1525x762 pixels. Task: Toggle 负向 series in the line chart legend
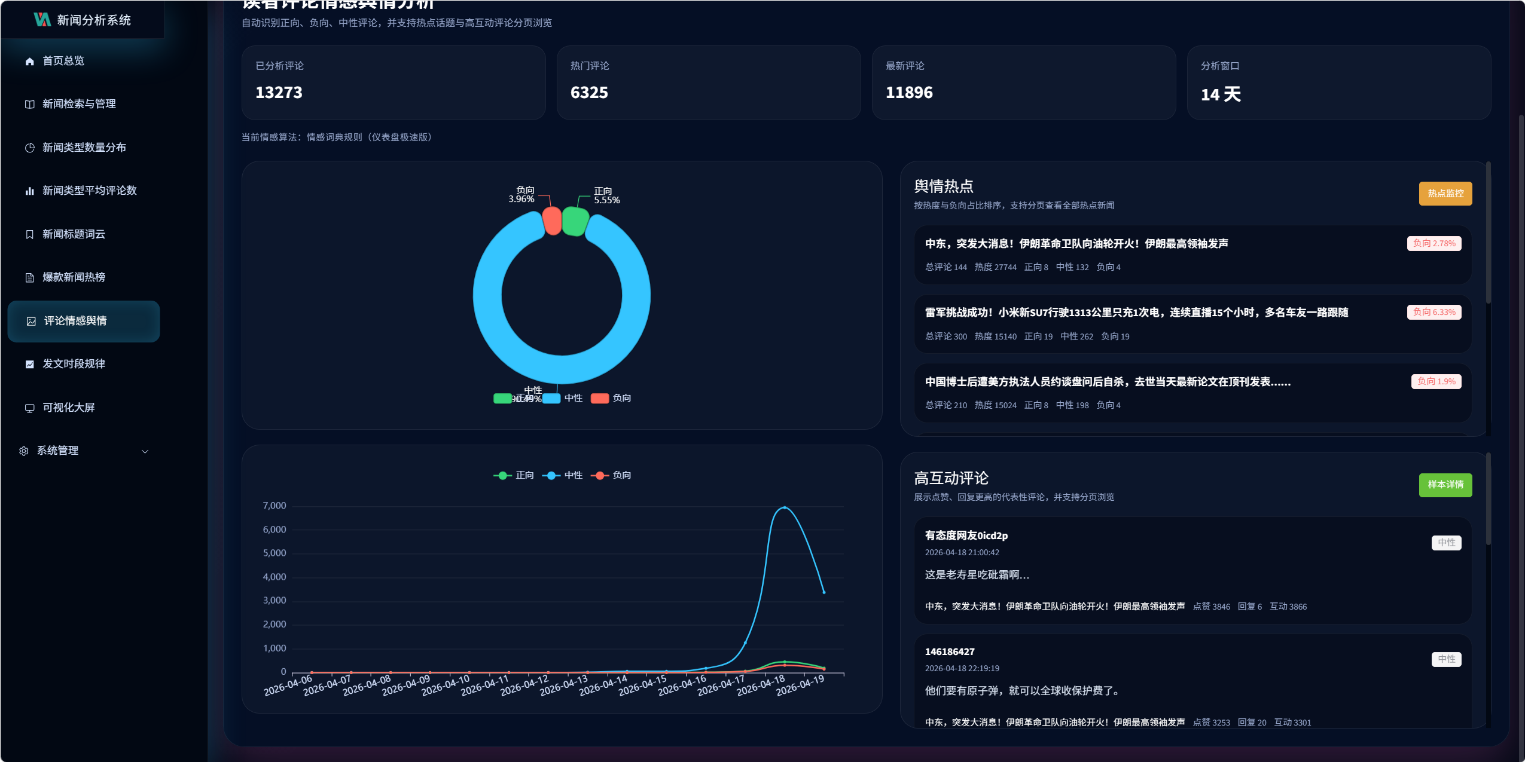[x=621, y=475]
